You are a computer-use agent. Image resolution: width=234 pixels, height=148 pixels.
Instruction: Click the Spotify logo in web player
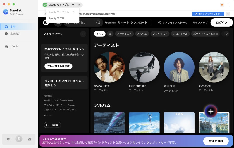(46, 23)
